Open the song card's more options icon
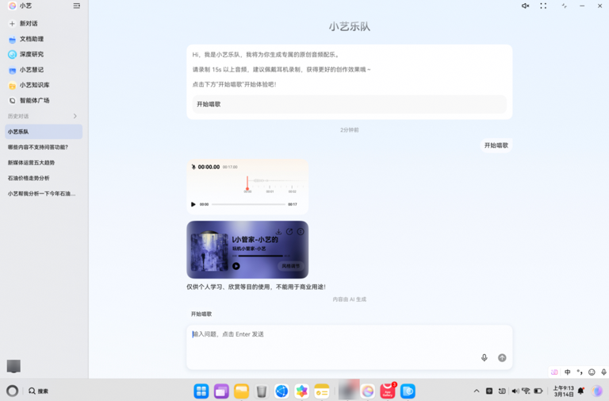The height and width of the screenshot is (401, 609). click(301, 231)
